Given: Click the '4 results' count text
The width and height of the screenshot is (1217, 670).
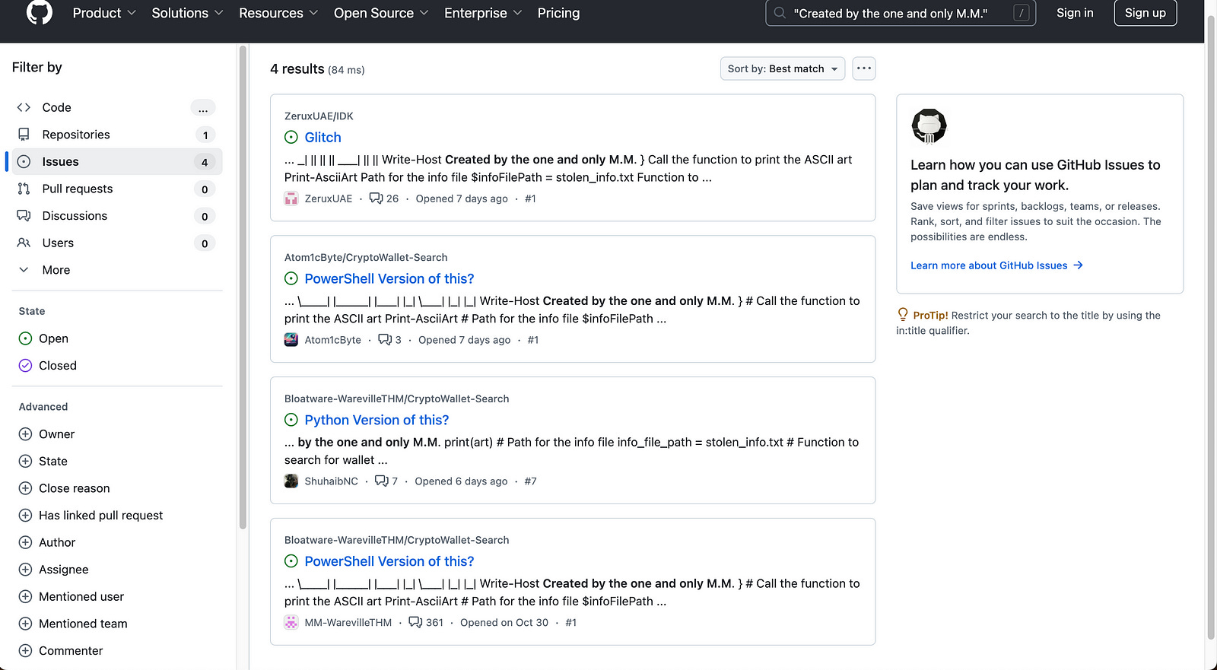Looking at the screenshot, I should (297, 69).
